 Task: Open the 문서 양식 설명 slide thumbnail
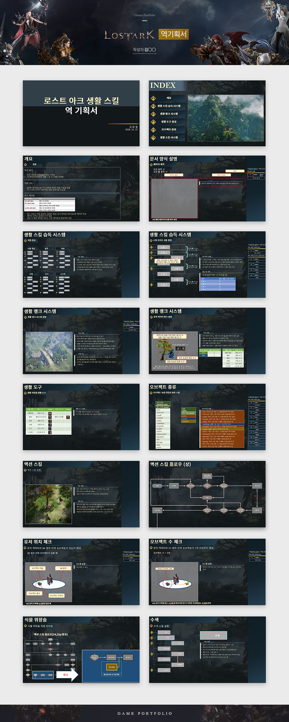207,189
